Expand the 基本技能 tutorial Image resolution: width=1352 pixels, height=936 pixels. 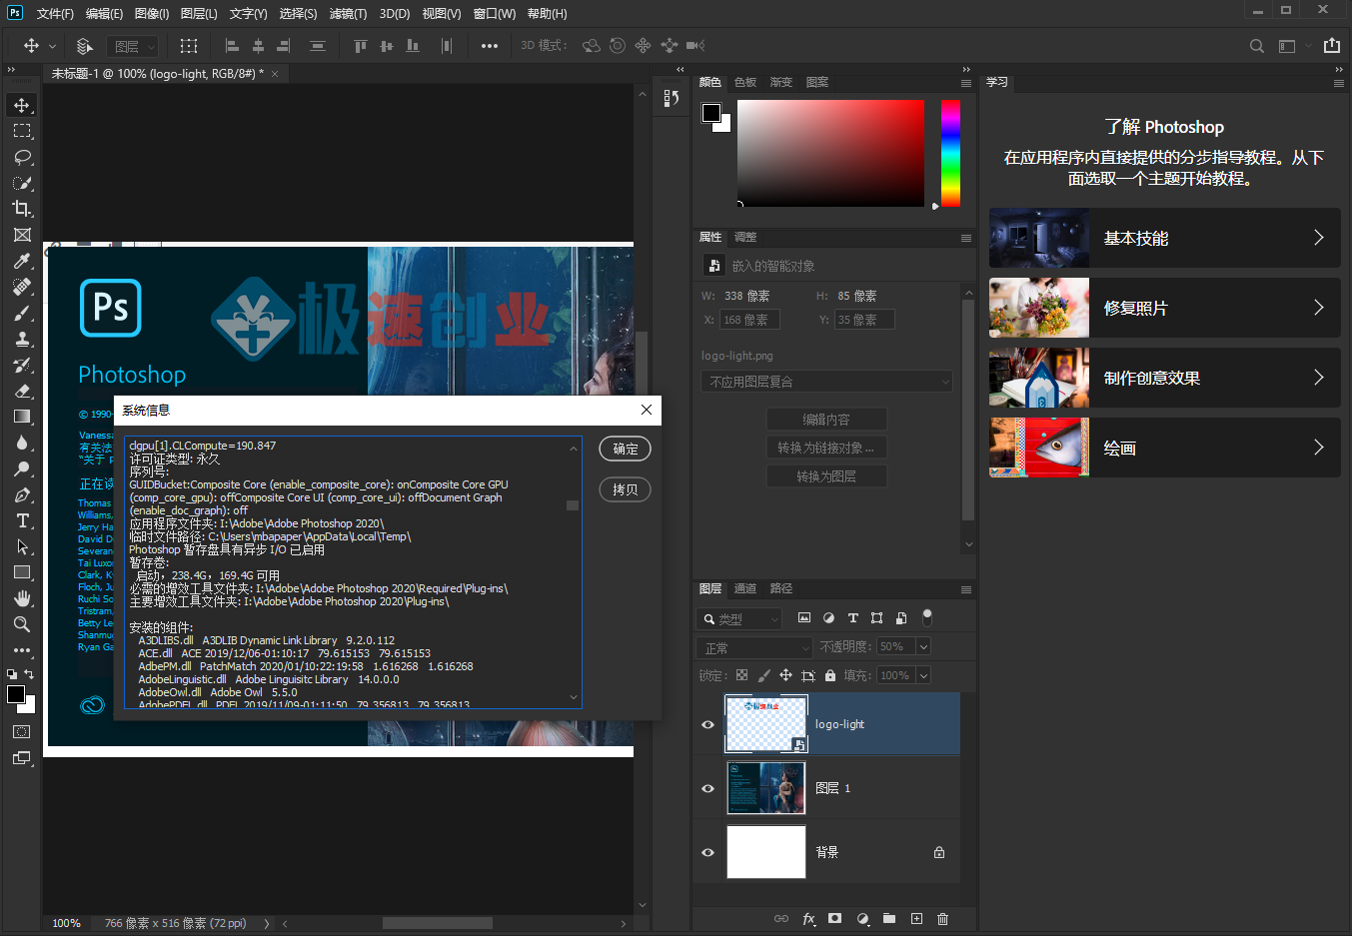pyautogui.click(x=1165, y=238)
